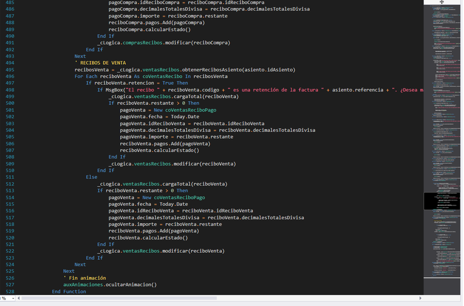Image resolution: width=464 pixels, height=306 pixels.
Task: Click 'For Each reciboVenta' on line 496
Action: point(103,76)
